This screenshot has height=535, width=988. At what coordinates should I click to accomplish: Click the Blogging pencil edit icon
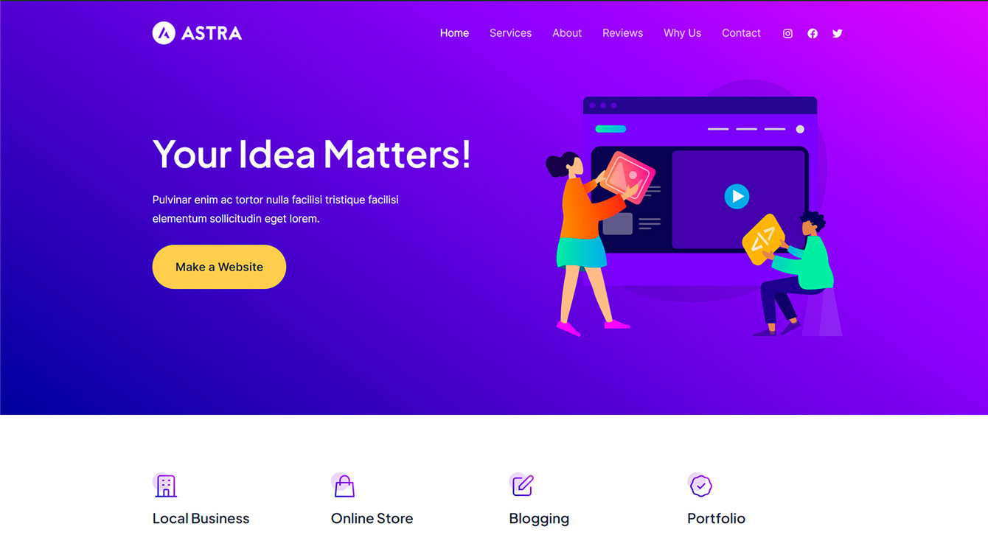click(x=522, y=486)
